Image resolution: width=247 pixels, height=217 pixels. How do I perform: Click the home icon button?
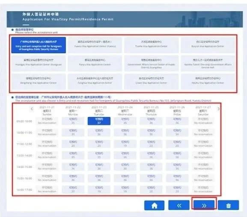[x=154, y=205]
